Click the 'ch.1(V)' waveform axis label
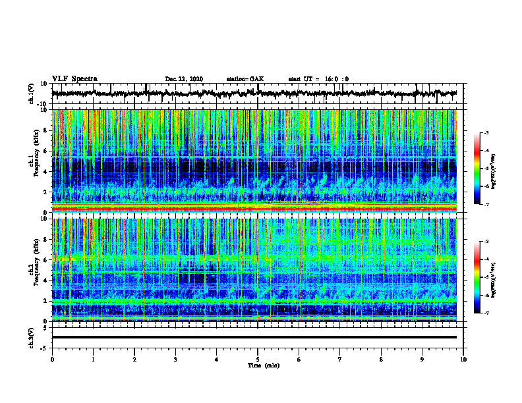The height and width of the screenshot is (403, 522). (32, 94)
